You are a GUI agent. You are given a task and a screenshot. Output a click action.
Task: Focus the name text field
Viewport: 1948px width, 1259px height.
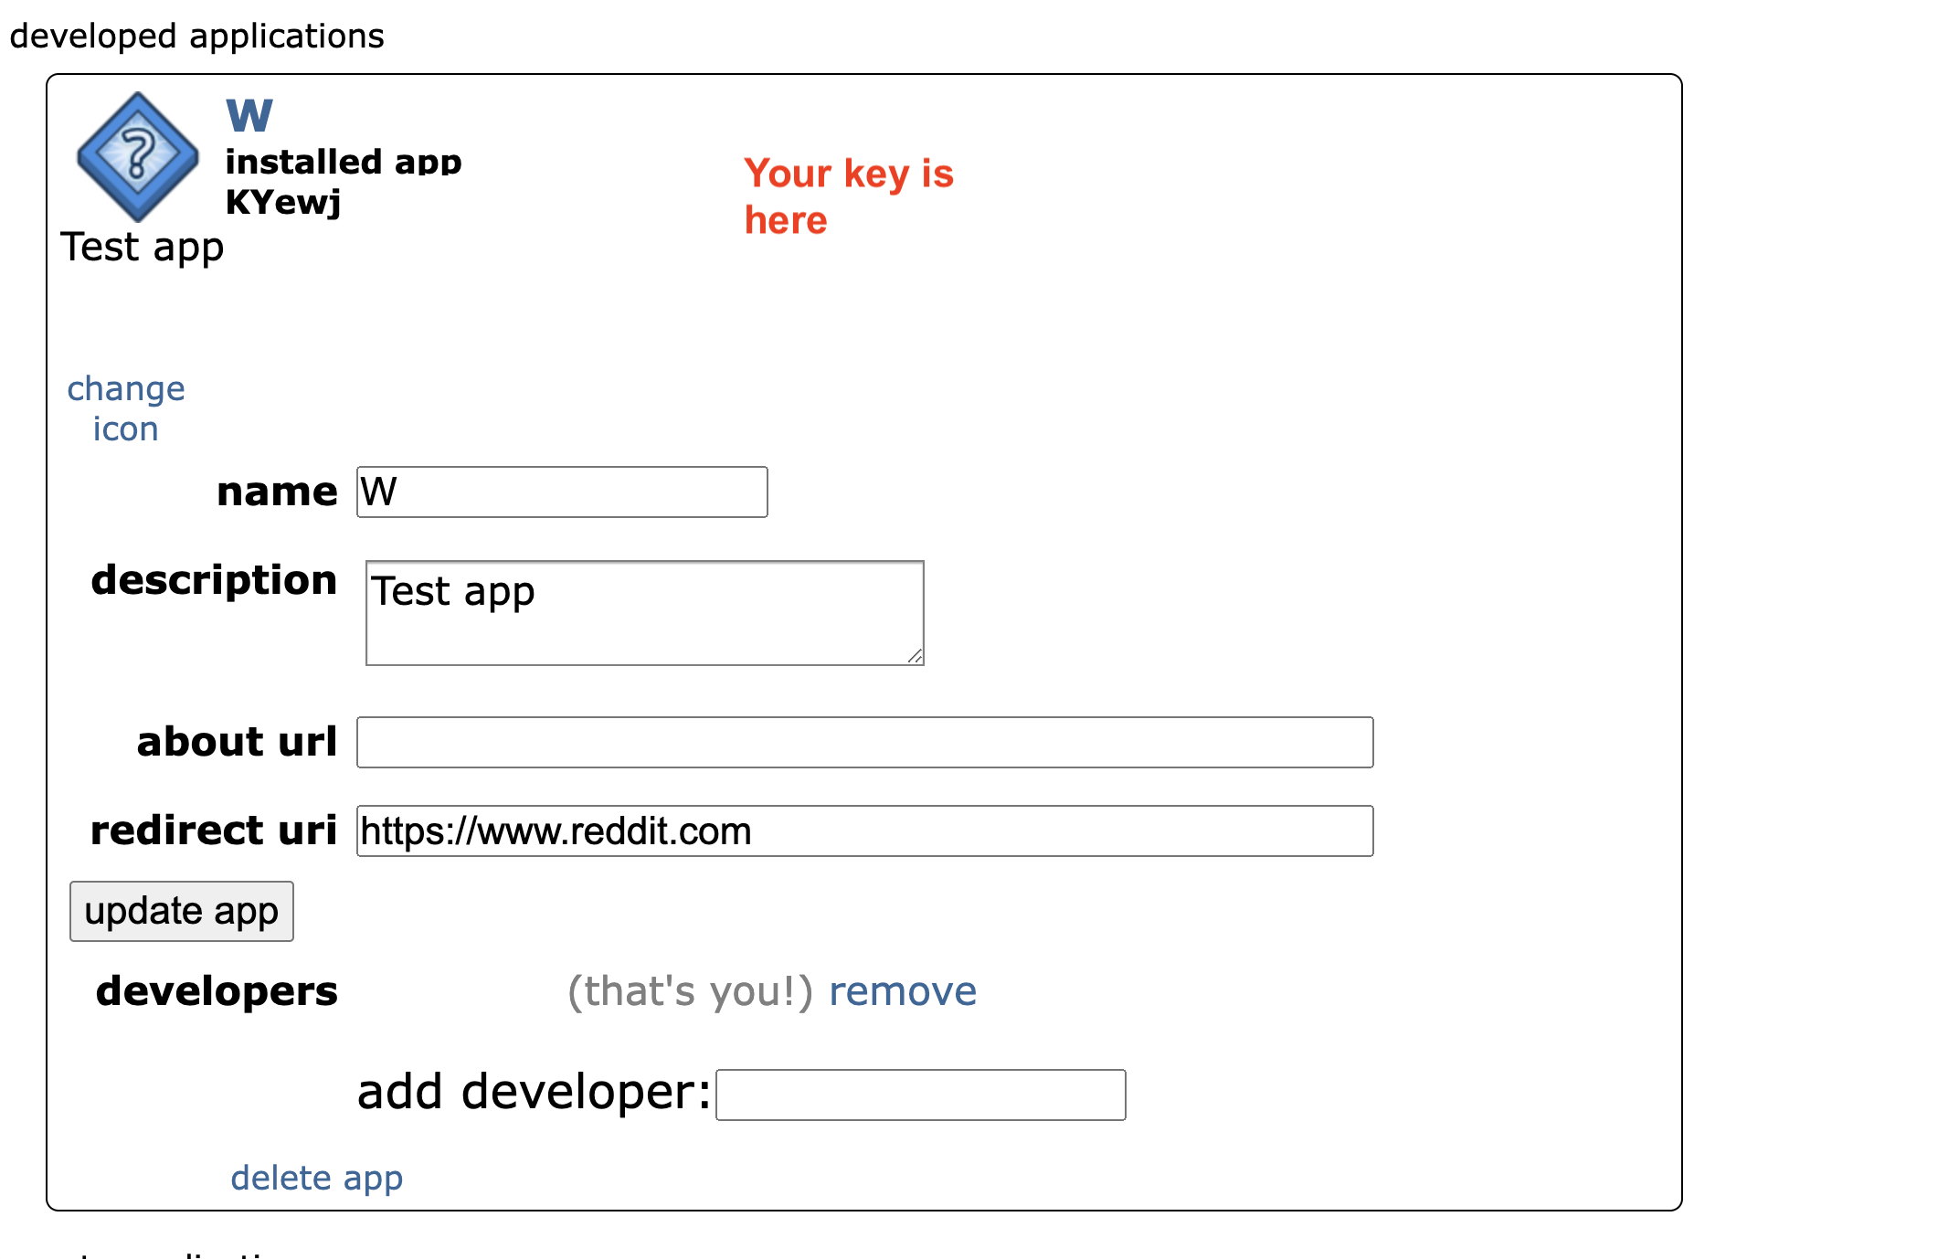(562, 492)
